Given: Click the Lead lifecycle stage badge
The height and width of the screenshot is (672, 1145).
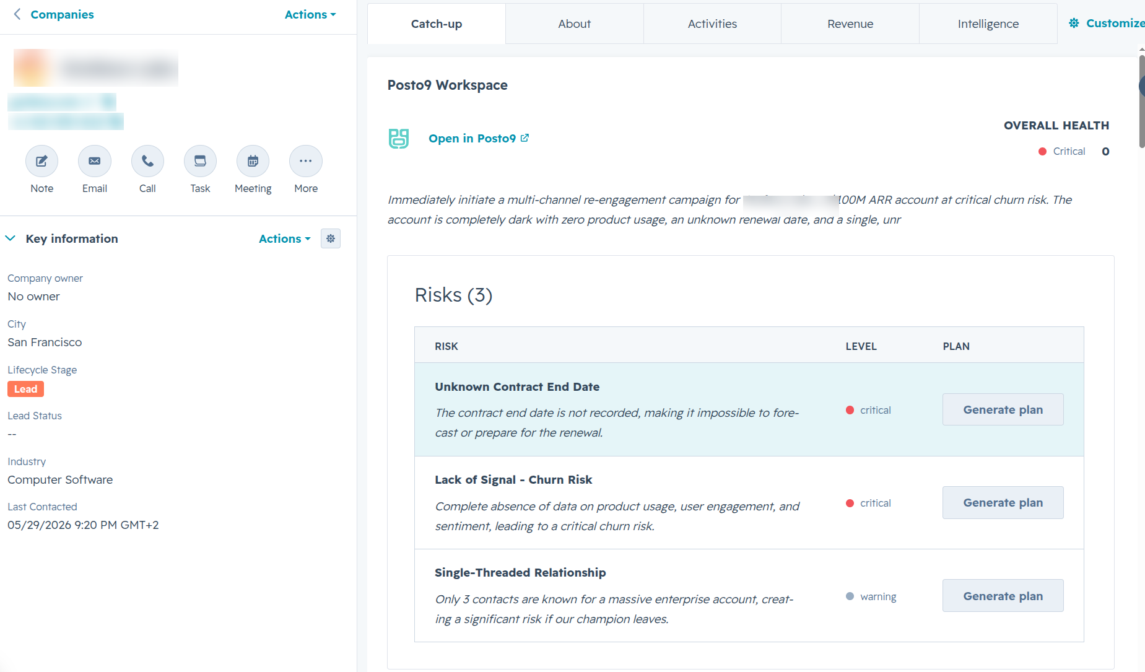Looking at the screenshot, I should pos(25,389).
